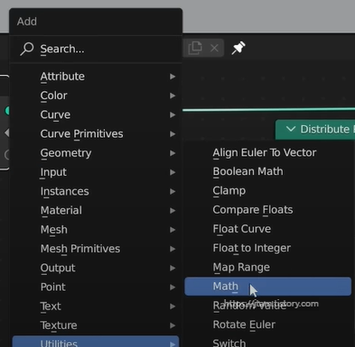The height and width of the screenshot is (347, 355).
Task: Collapse the Distribute node header chevron
Action: (291, 129)
